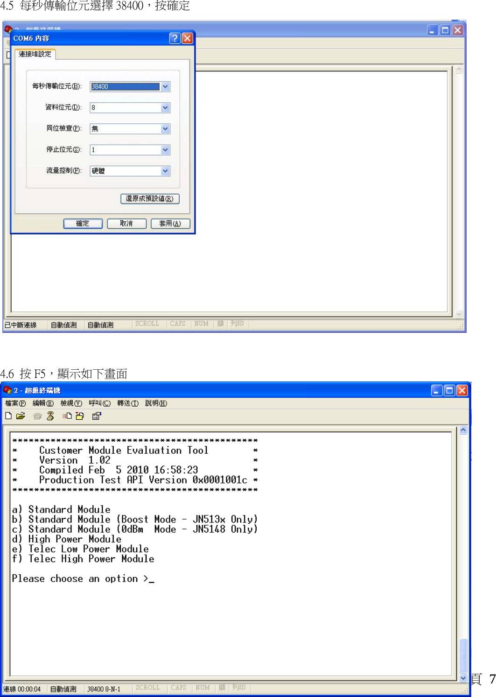The height and width of the screenshot is (697, 496).
Task: Click the 'd) High Power Module' line
Action: 67,539
